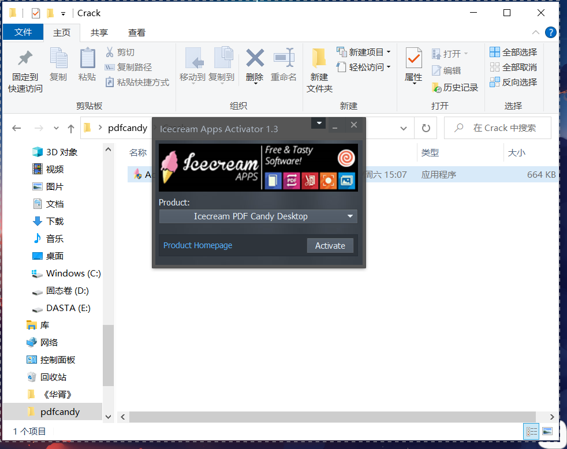Select 3D Objects (3D 对象) in sidebar

point(55,152)
